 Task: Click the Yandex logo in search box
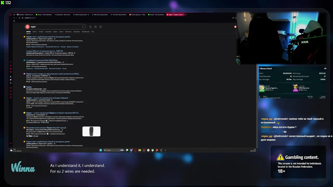coord(28,27)
